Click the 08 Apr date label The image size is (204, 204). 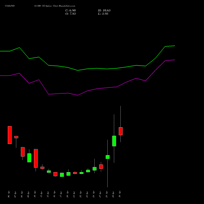point(22,194)
